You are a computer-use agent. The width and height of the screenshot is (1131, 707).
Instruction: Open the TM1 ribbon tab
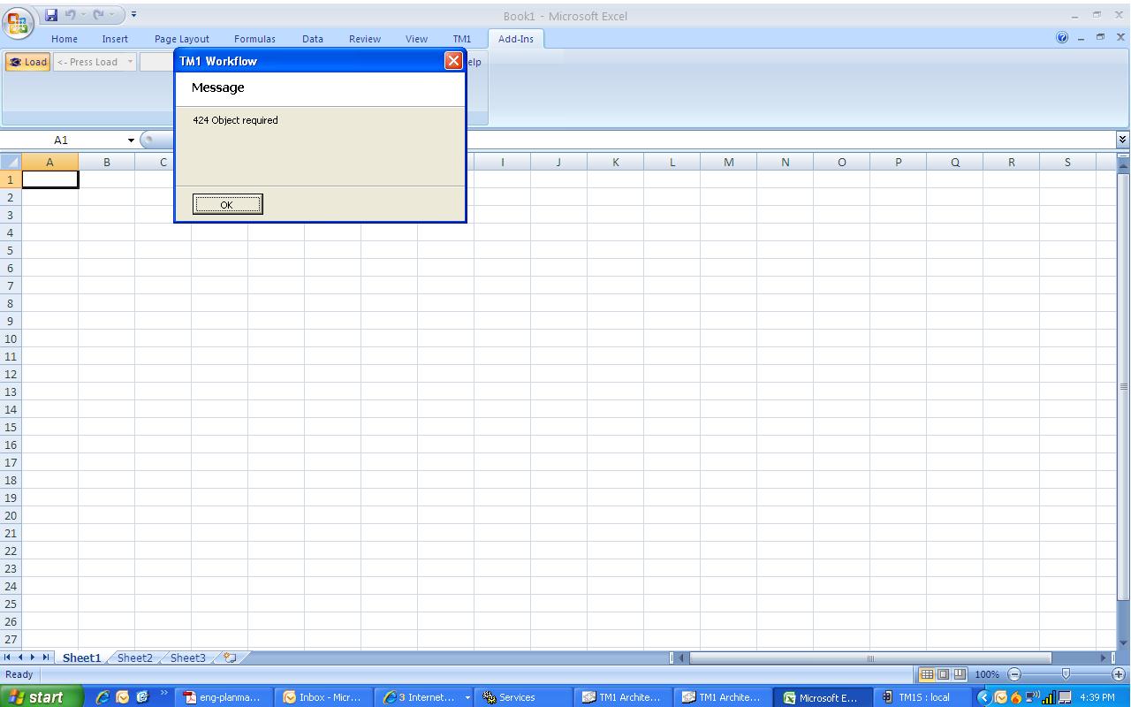[x=462, y=39]
